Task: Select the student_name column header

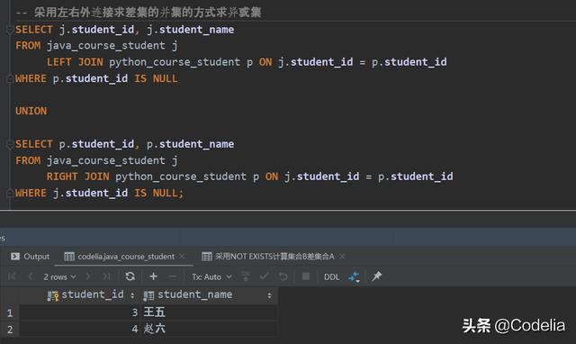Action: [209, 295]
